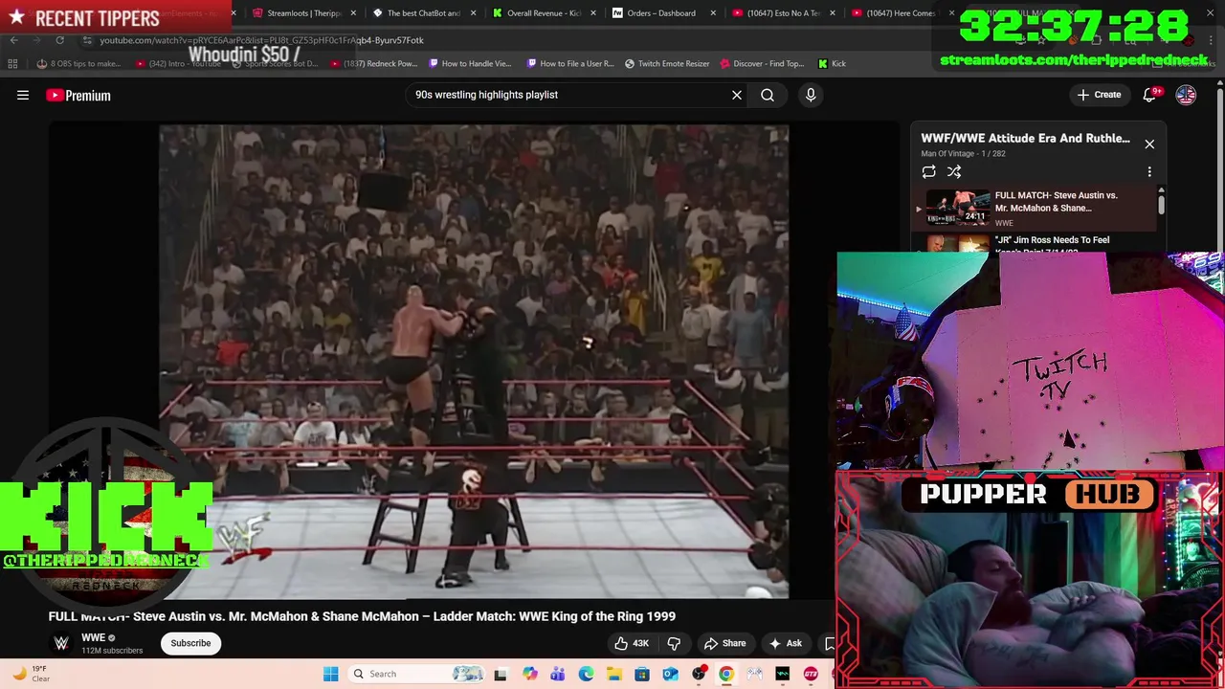
Task: Open Kick bookmark
Action: tap(832, 63)
